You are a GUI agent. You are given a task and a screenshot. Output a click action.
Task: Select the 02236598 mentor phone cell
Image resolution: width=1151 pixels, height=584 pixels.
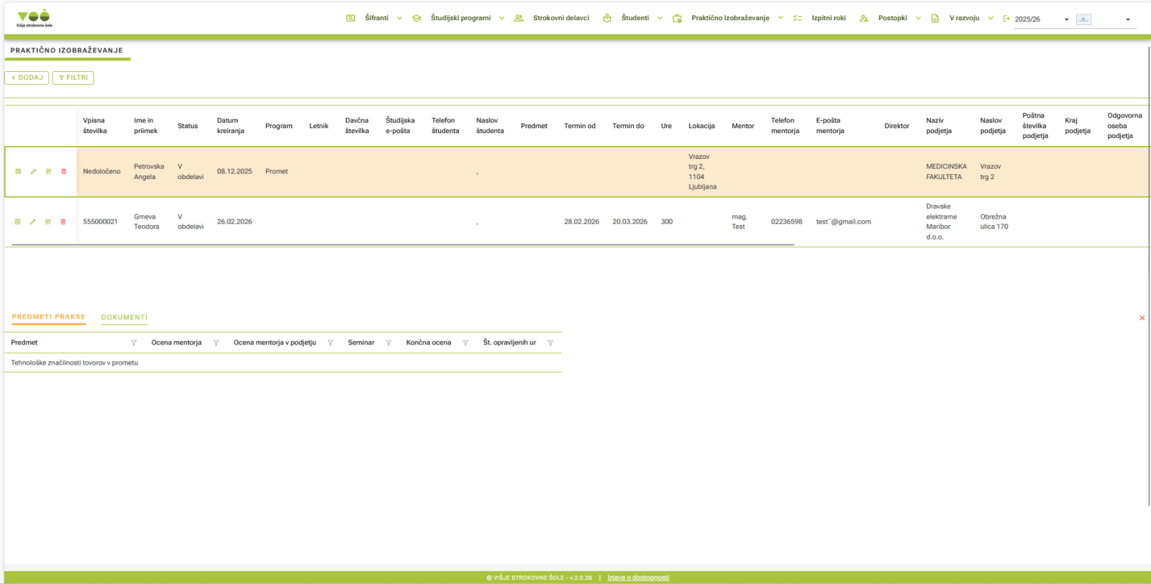pos(786,222)
